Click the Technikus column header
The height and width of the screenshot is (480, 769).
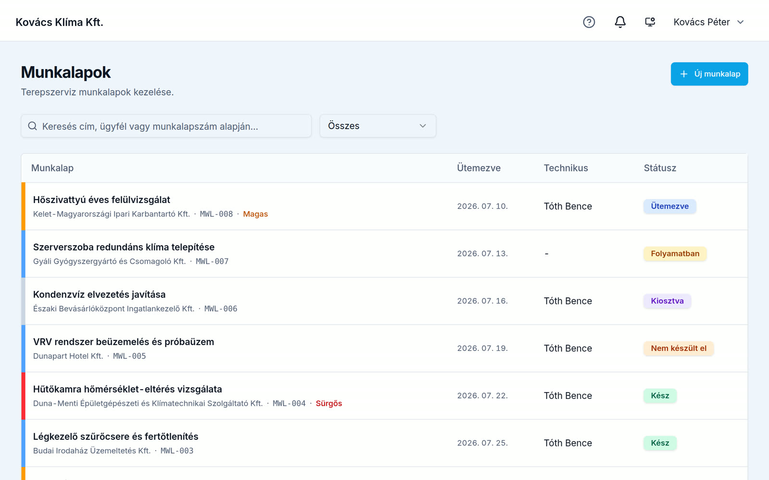(x=566, y=168)
